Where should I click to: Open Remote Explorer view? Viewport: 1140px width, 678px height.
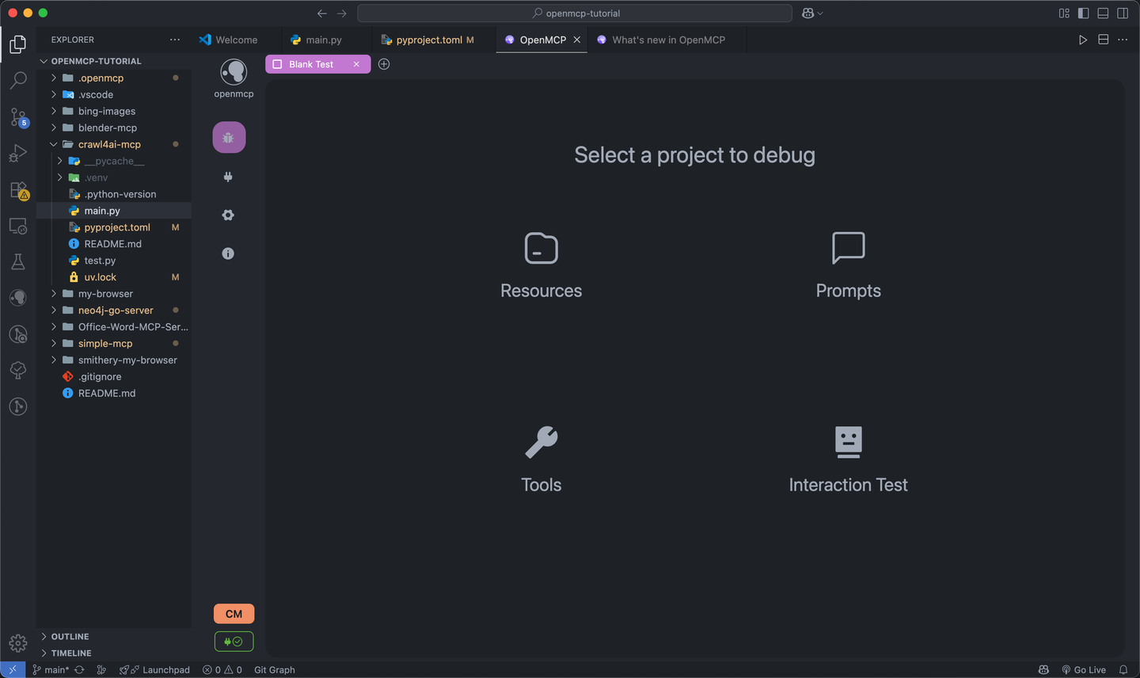18,227
